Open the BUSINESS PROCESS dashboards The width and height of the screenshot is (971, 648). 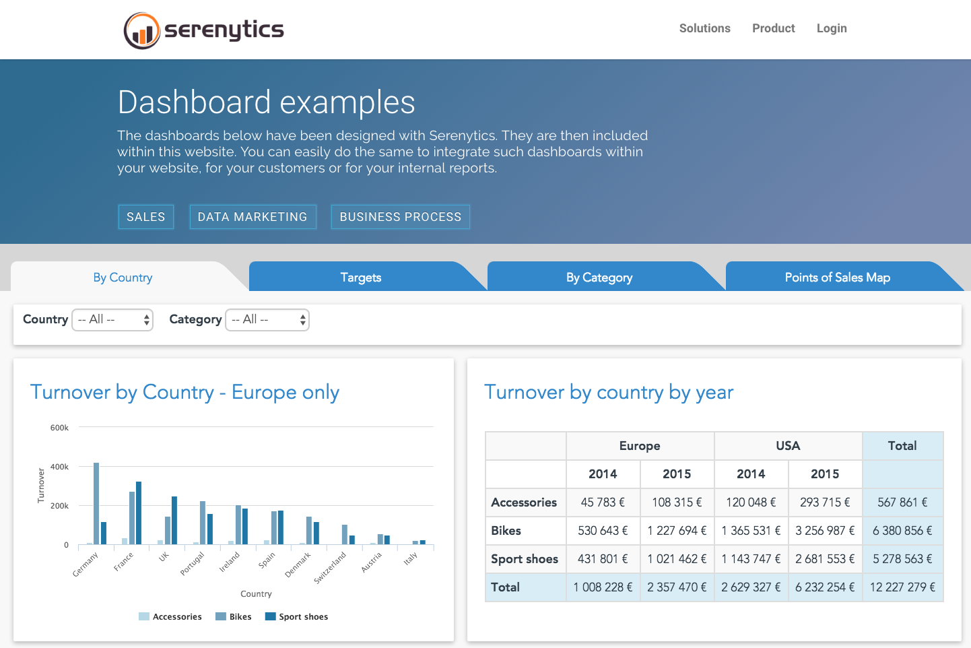coord(400,216)
